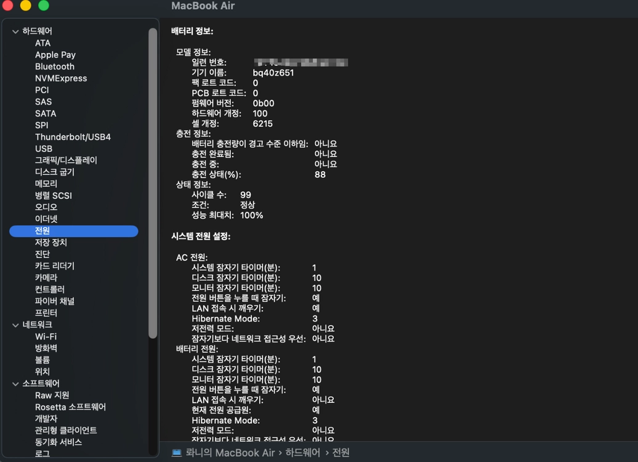Image resolution: width=638 pixels, height=462 pixels.
Task: Open the 프린터 entry
Action: click(x=46, y=313)
